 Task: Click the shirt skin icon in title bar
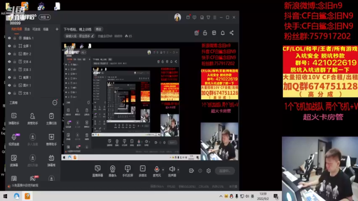click(x=209, y=17)
